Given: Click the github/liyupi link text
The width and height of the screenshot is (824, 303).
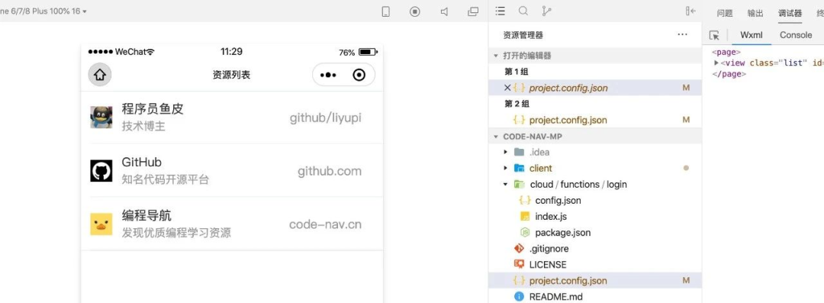Looking at the screenshot, I should [325, 118].
